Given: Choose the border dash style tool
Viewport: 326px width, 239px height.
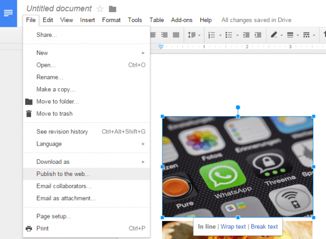Looking at the screenshot, I should coord(306,35).
